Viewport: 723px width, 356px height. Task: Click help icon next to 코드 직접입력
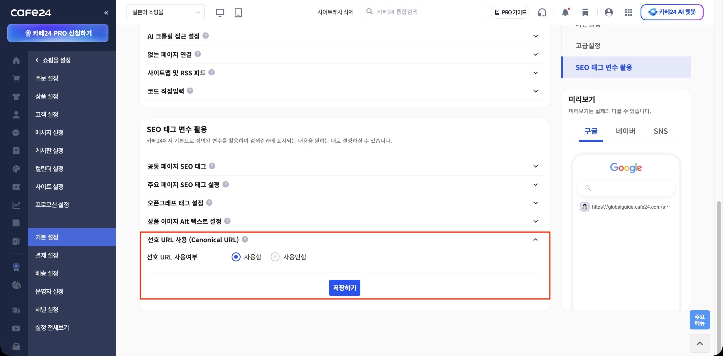click(190, 91)
